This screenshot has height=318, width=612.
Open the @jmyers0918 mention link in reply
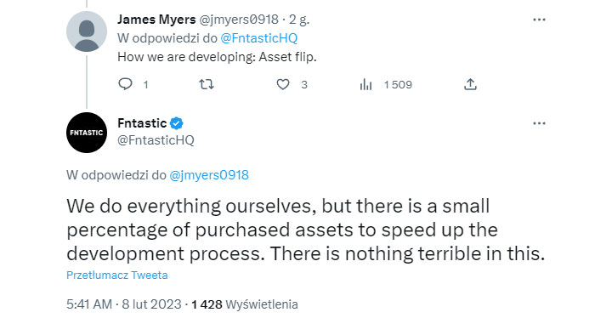(209, 175)
